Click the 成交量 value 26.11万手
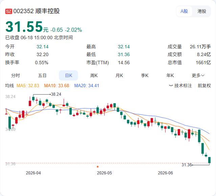Viewport: 216px width, 196px height. coord(200,47)
